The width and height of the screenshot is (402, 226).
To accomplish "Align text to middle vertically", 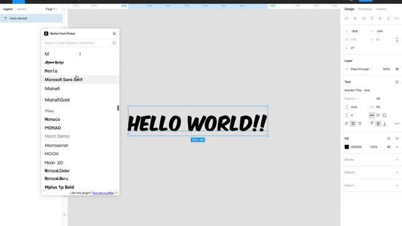I will click(x=378, y=124).
